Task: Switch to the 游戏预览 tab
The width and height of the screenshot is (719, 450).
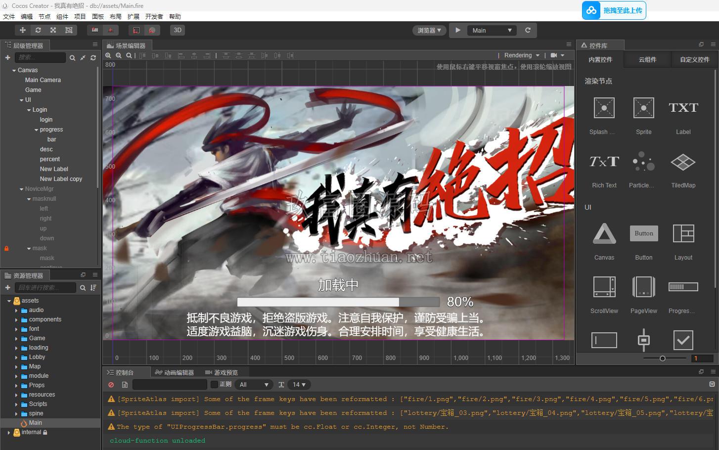Action: coord(222,372)
